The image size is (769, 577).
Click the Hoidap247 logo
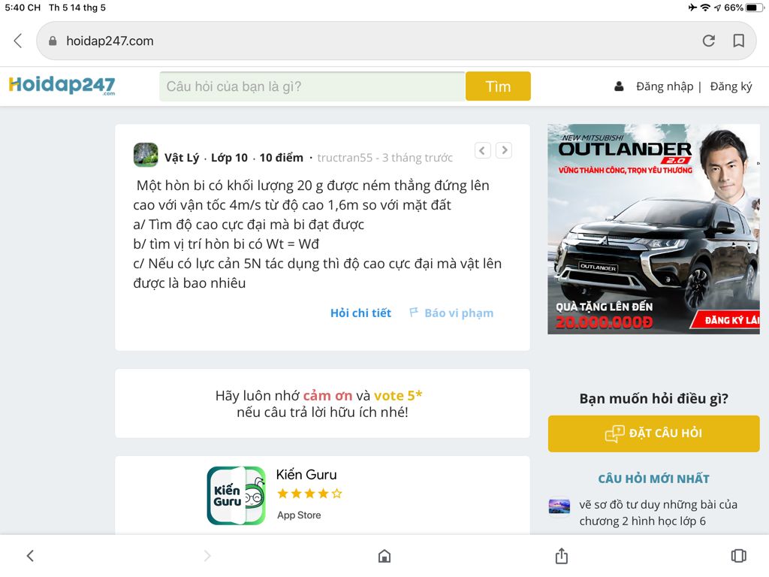click(62, 86)
